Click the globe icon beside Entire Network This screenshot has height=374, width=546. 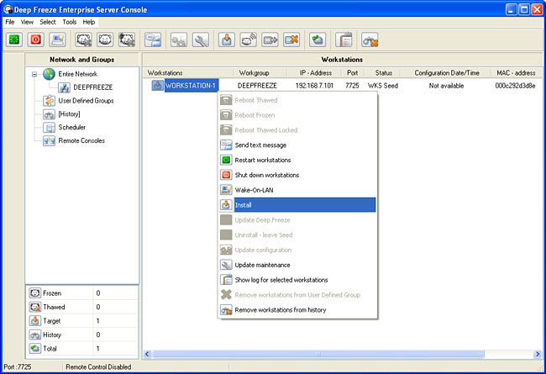tap(49, 74)
